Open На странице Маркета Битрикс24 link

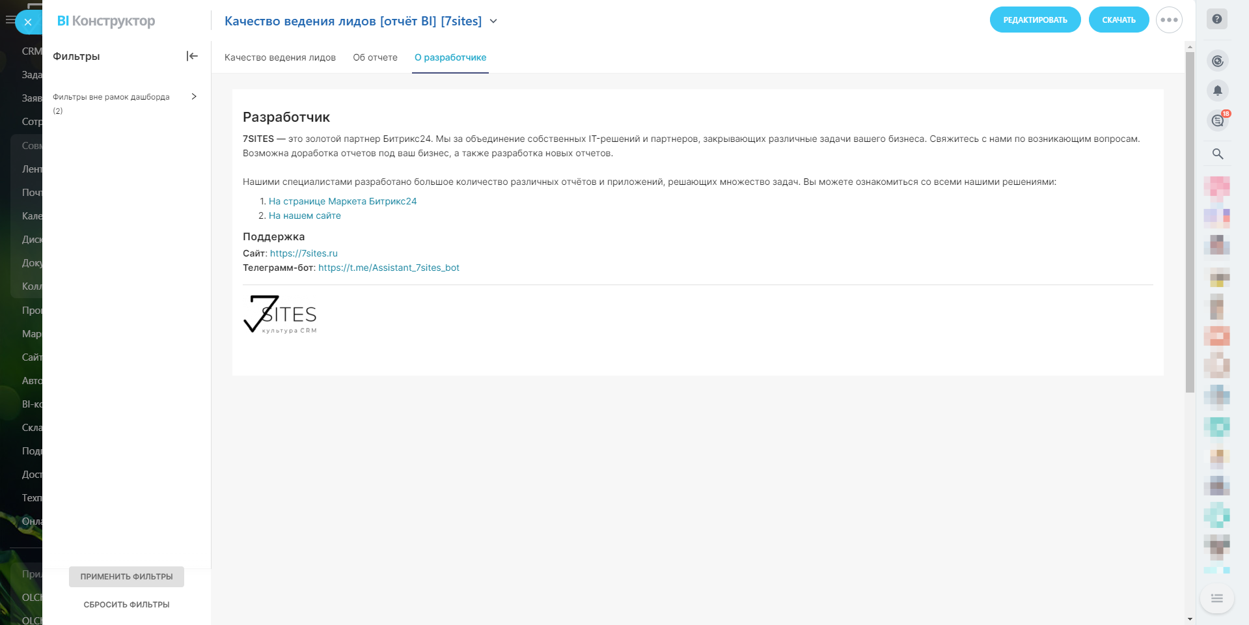tap(342, 201)
